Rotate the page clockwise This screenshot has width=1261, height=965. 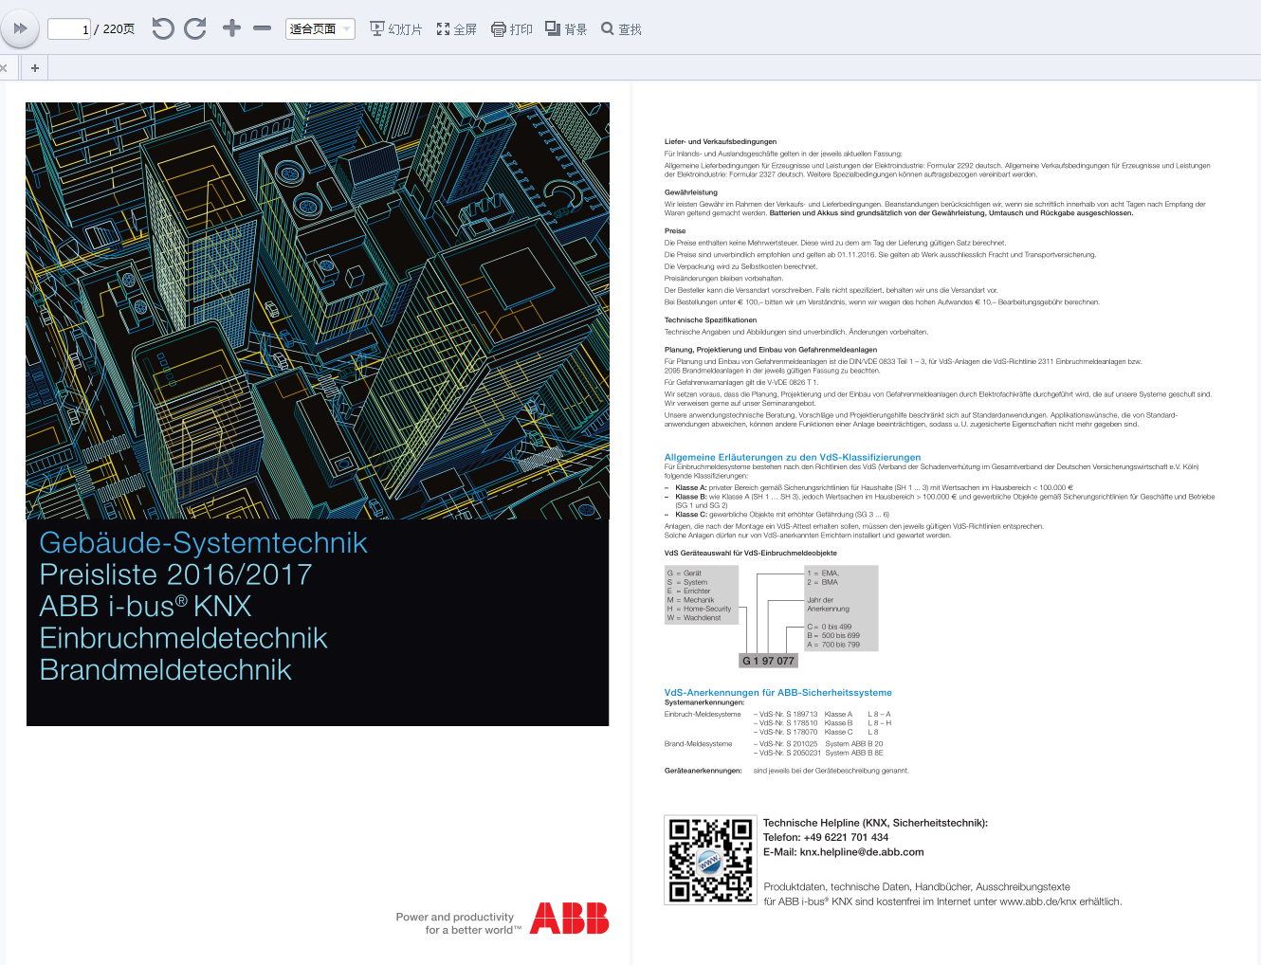[195, 29]
